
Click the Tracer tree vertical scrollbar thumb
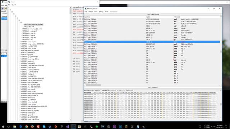[70, 11]
